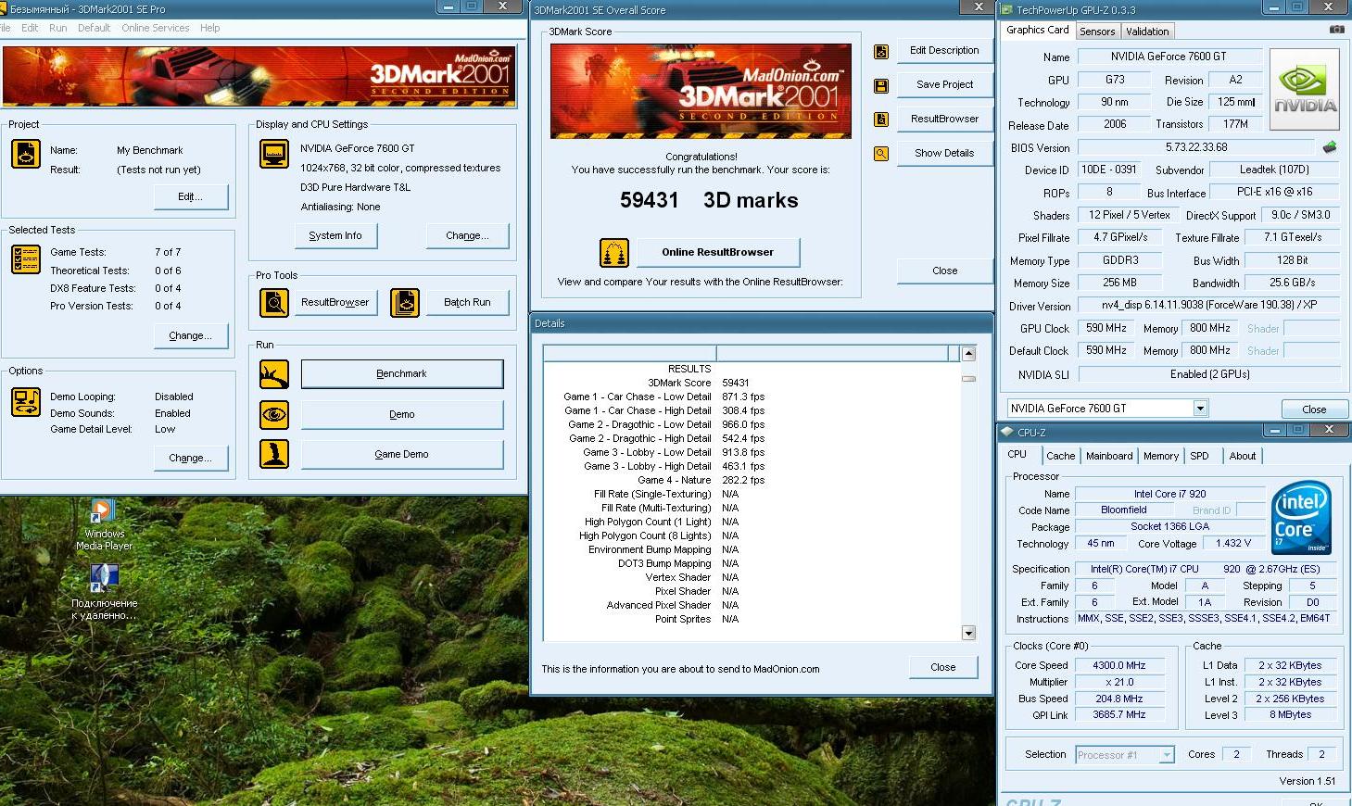The width and height of the screenshot is (1352, 806).
Task: Open the Processor selection dropdown in CPU-Z
Action: (x=1167, y=754)
